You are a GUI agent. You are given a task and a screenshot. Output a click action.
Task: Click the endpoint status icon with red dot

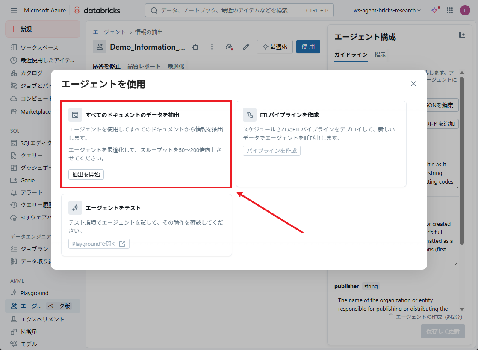tap(229, 47)
